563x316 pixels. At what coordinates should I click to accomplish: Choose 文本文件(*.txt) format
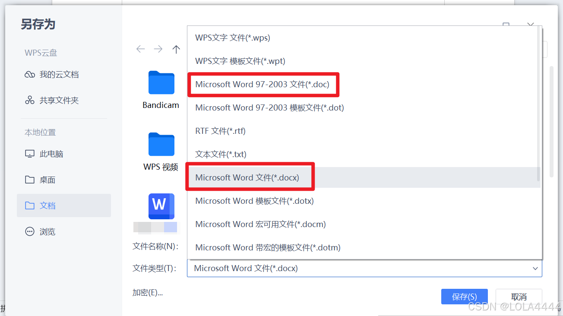[364, 154]
